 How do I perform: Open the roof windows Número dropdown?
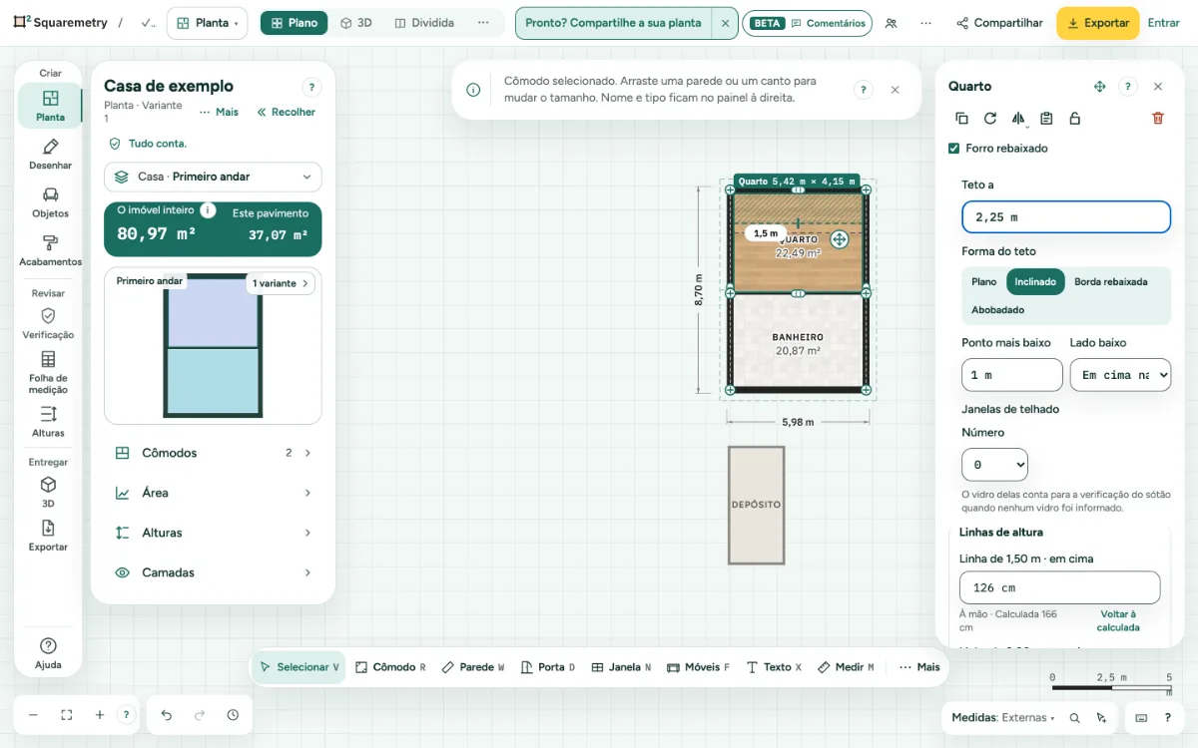994,465
